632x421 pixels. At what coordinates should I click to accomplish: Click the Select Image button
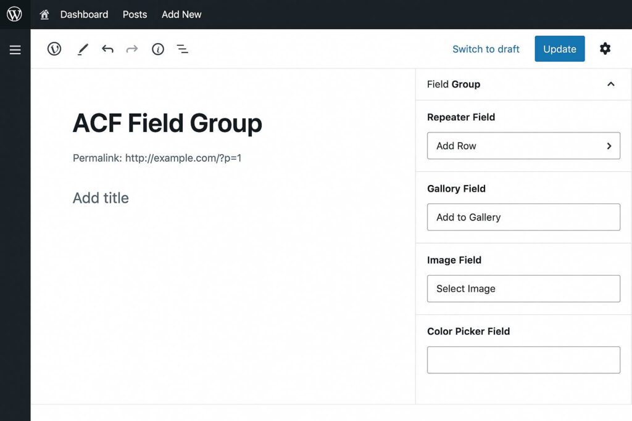523,289
